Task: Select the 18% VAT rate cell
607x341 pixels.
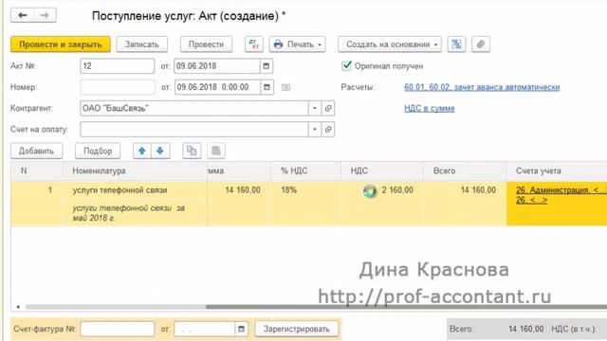Action: (305, 204)
